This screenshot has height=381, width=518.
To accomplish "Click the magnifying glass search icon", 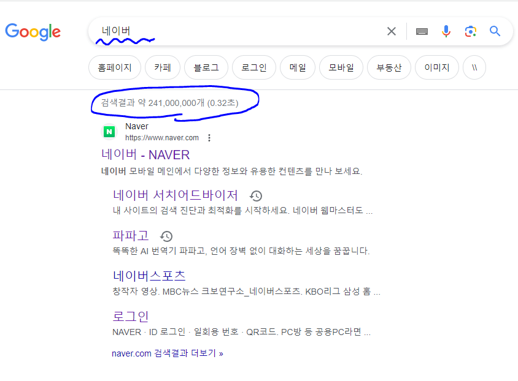I will pyautogui.click(x=495, y=31).
